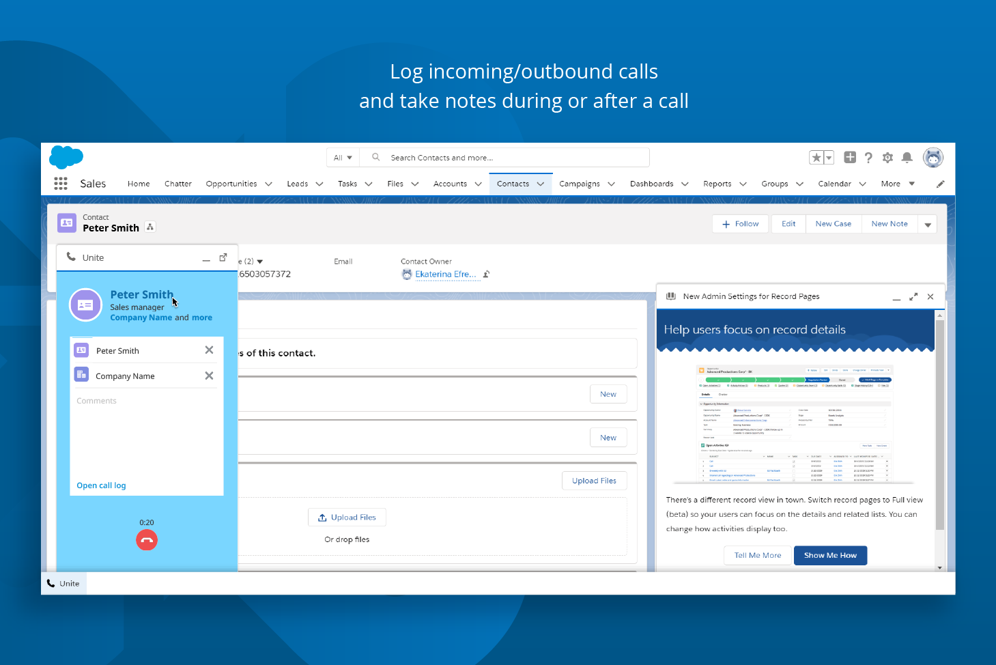Open call log link in Unite panel
Image resolution: width=996 pixels, height=665 pixels.
[101, 485]
